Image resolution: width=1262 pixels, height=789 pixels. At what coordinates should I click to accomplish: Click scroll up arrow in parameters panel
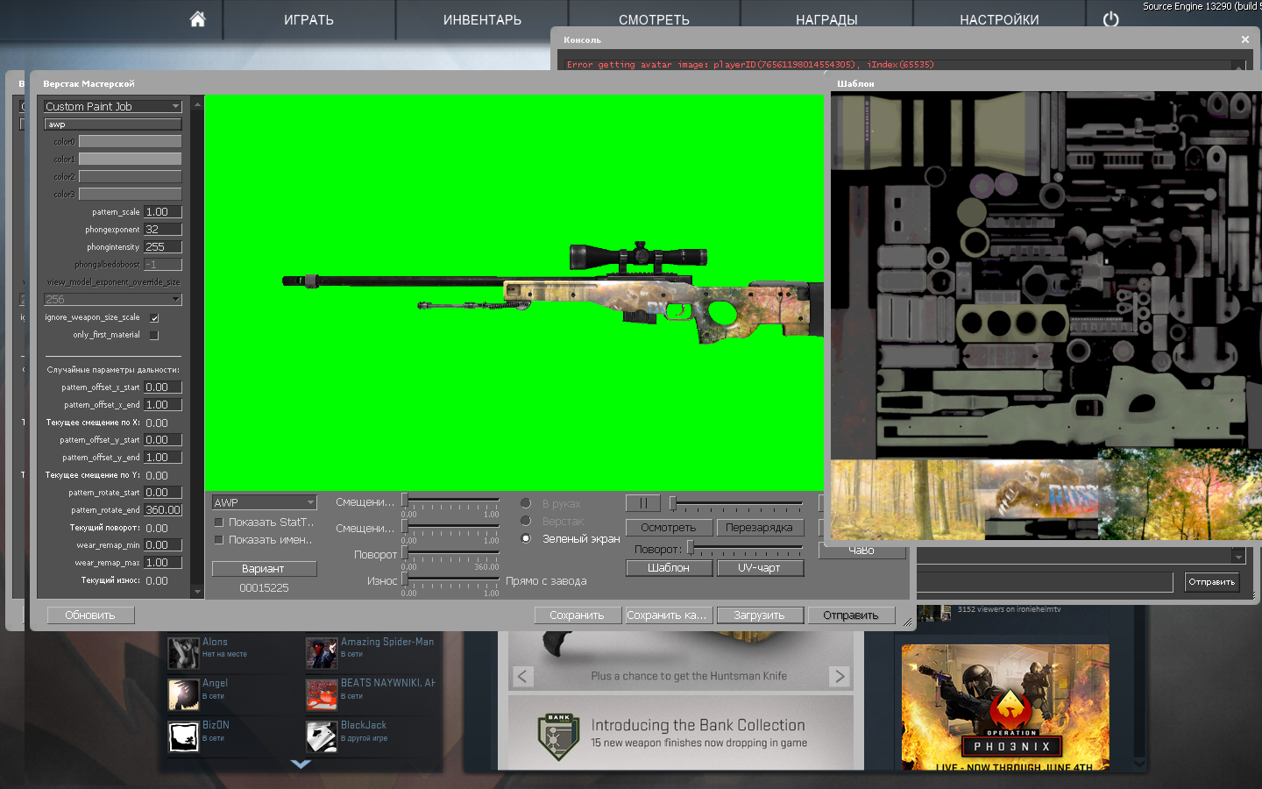197,103
